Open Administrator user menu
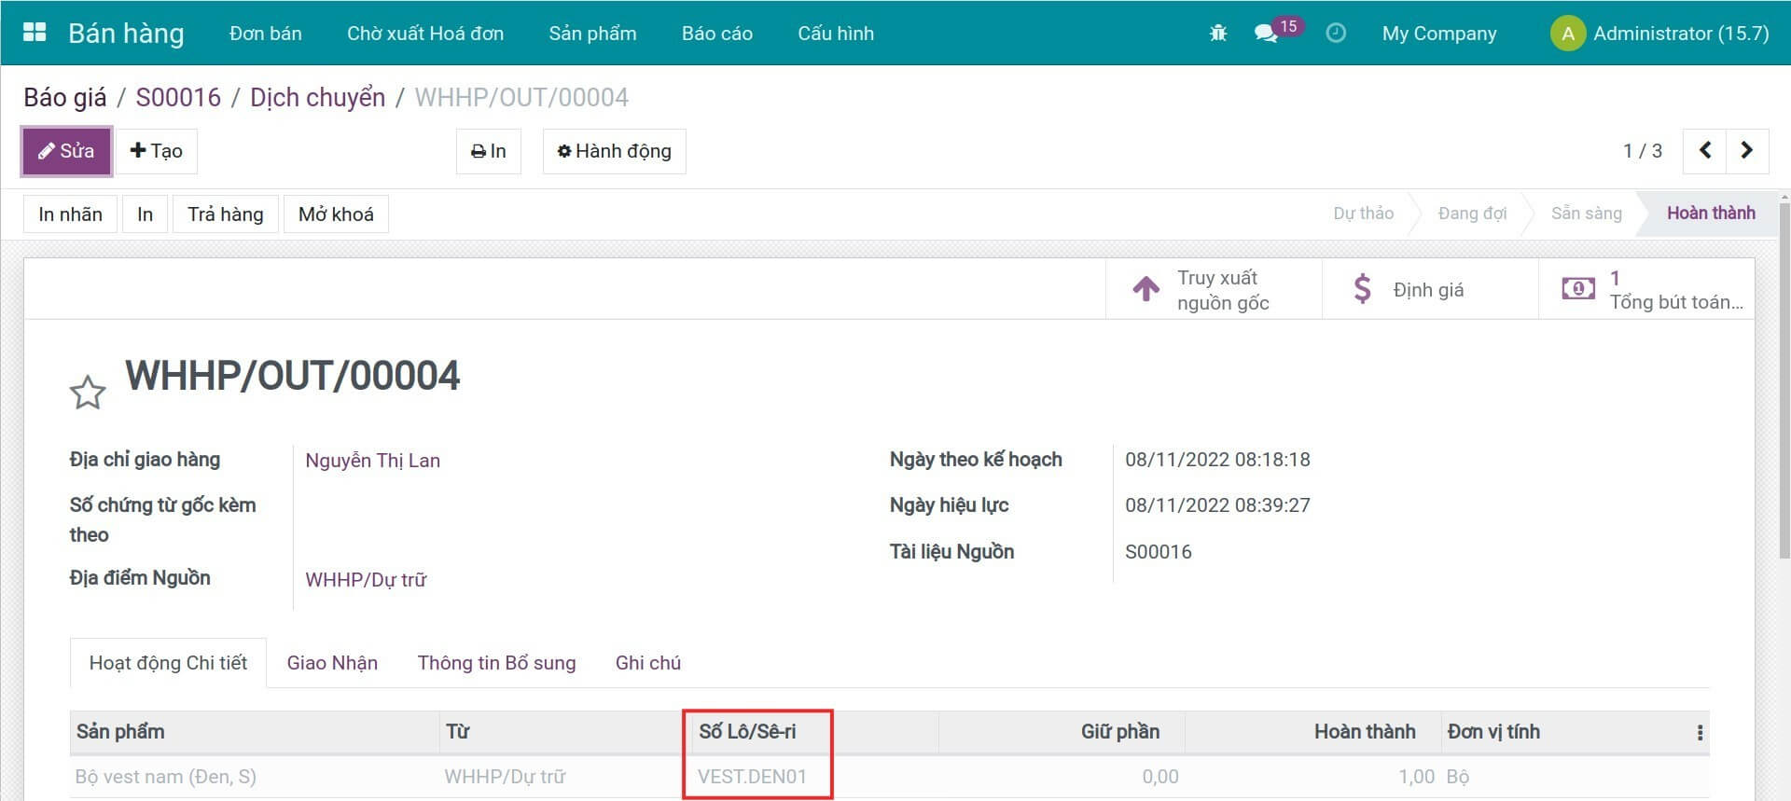Screen dimensions: 1791x801 [1659, 34]
